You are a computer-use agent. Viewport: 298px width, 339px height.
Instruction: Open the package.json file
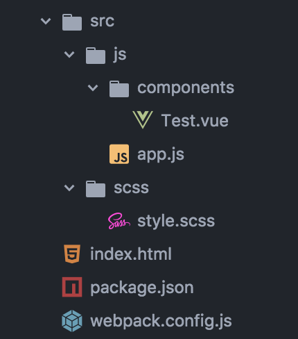(x=142, y=288)
